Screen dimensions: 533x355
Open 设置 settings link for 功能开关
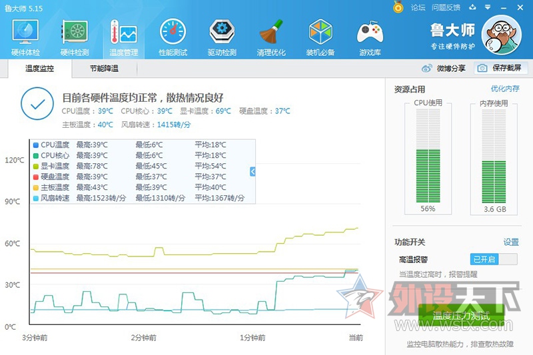tap(511, 242)
